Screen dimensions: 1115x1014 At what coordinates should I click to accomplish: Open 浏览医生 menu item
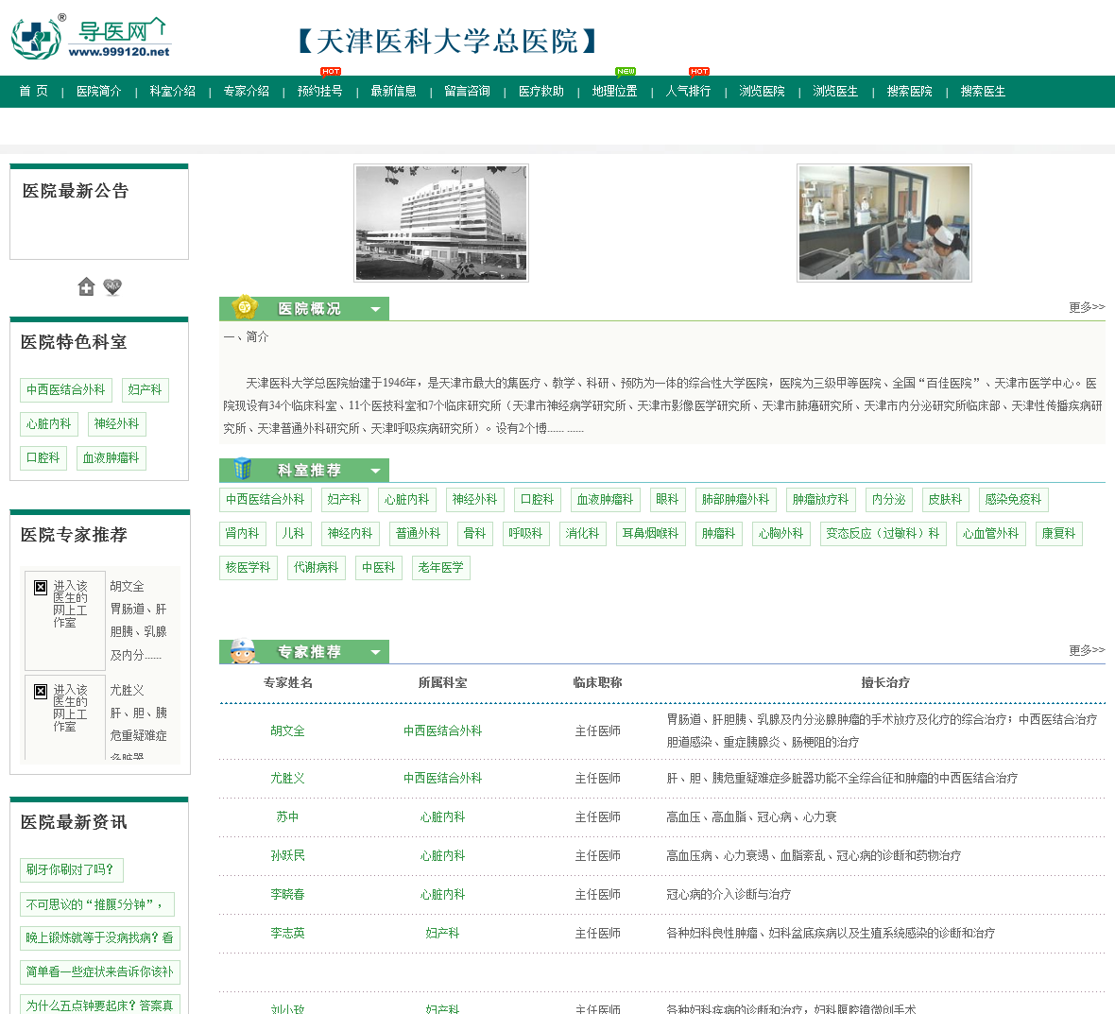coord(835,91)
